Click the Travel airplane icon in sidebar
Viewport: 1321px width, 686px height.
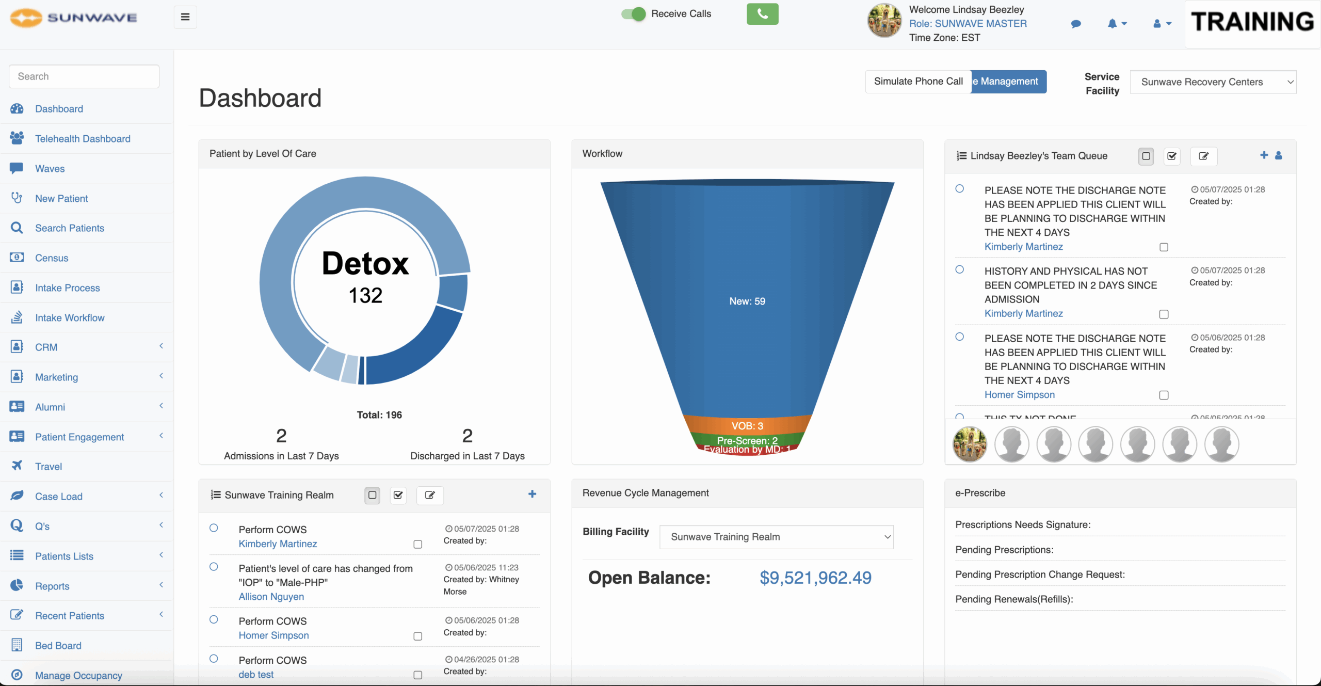(17, 466)
